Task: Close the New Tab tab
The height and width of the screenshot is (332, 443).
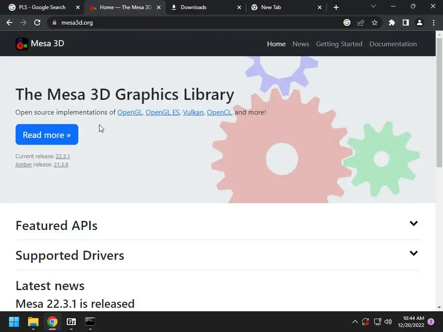Action: point(320,7)
